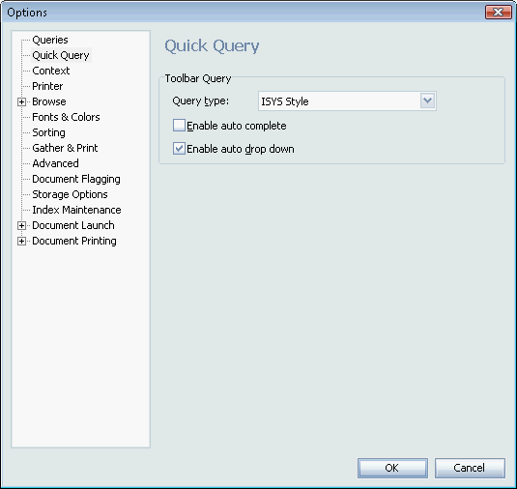Open Gather & Print options
The image size is (517, 489).
65,148
